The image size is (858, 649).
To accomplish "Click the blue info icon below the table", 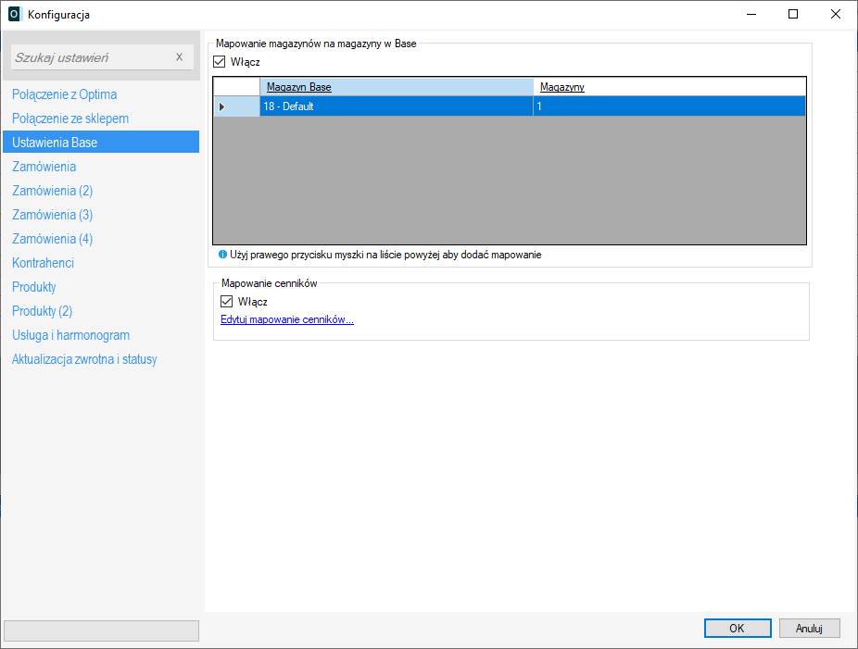I will 222,254.
